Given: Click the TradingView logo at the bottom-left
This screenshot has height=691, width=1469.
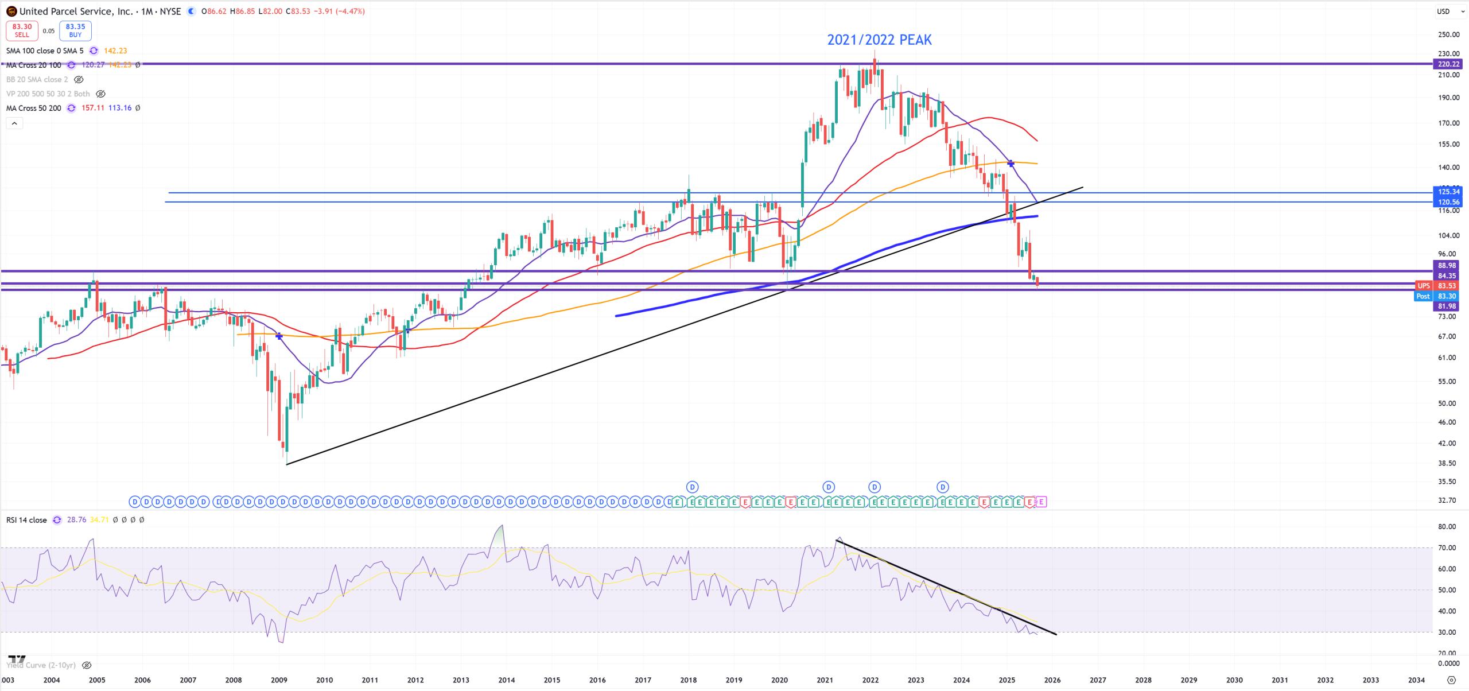Looking at the screenshot, I should point(17,659).
